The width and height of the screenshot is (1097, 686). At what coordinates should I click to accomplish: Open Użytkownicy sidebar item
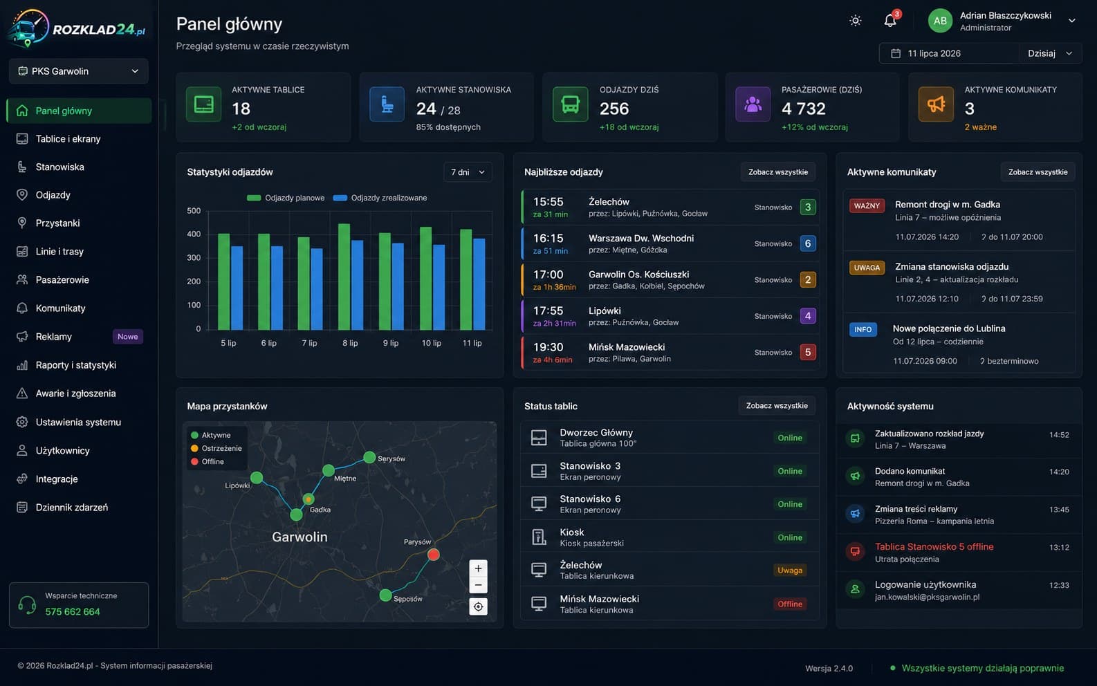click(x=79, y=451)
